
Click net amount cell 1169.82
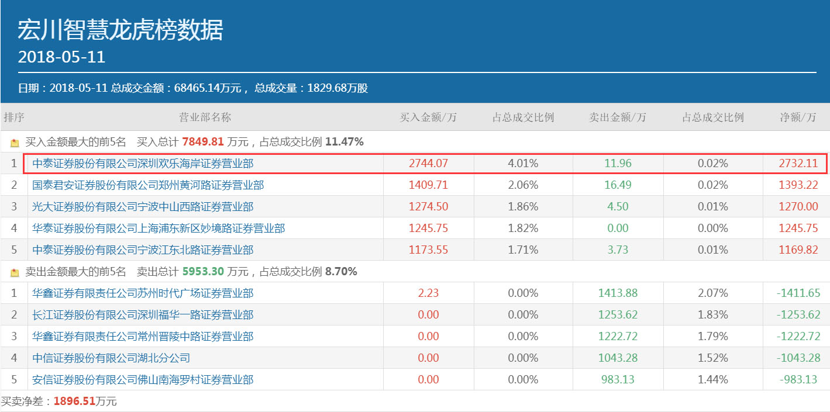[x=798, y=250]
